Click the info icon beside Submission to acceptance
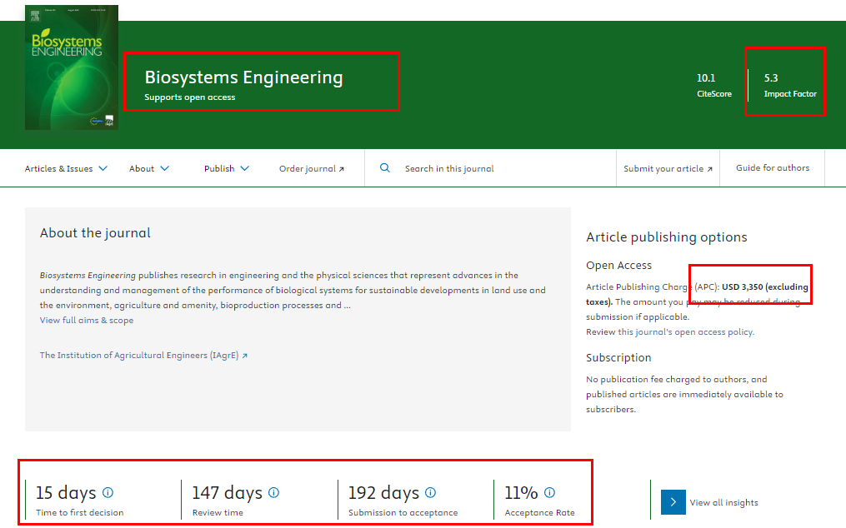This screenshot has height=528, width=846. click(x=430, y=491)
